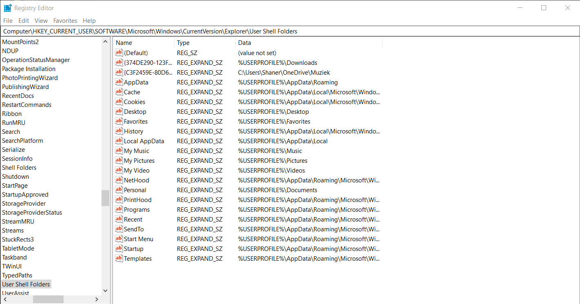The image size is (580, 304).
Task: Click the icon next to {374DE290-123F value
Action: click(x=119, y=62)
